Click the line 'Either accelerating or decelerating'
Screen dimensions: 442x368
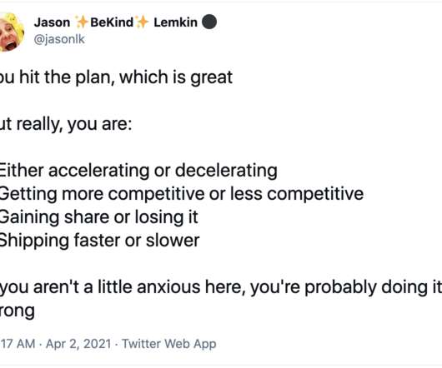[x=138, y=171]
